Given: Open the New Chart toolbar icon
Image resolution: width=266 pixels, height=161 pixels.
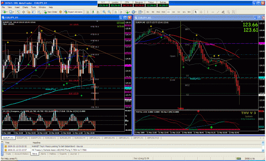Looking at the screenshot, I should 4,12.
